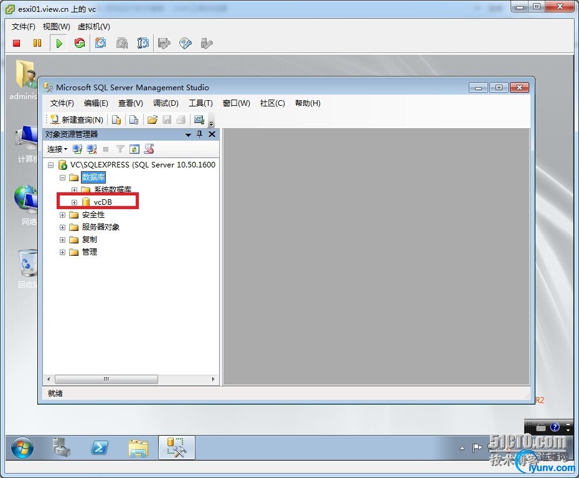Open the 查看(V) menu
The height and width of the screenshot is (478, 579).
click(130, 103)
